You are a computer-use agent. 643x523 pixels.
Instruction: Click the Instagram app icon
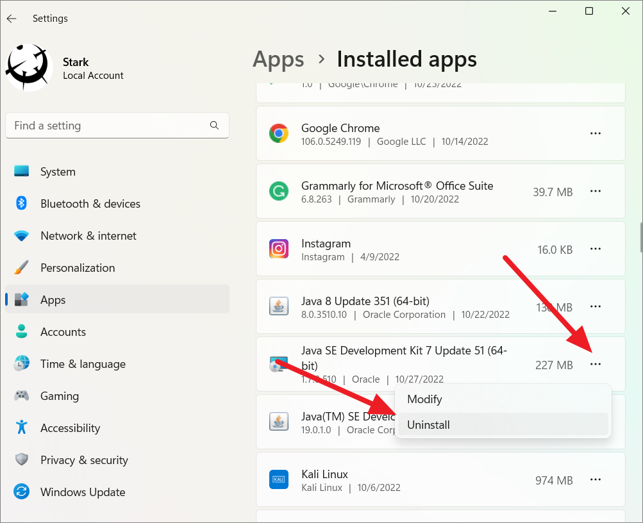(279, 249)
